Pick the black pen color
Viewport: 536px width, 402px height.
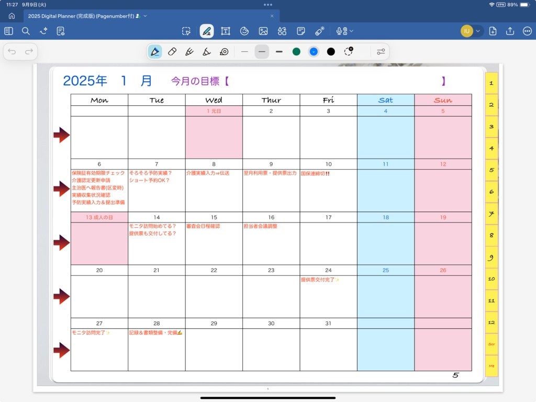click(331, 52)
